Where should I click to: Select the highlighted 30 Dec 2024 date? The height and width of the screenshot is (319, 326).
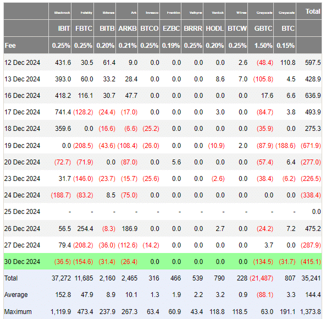click(22, 262)
